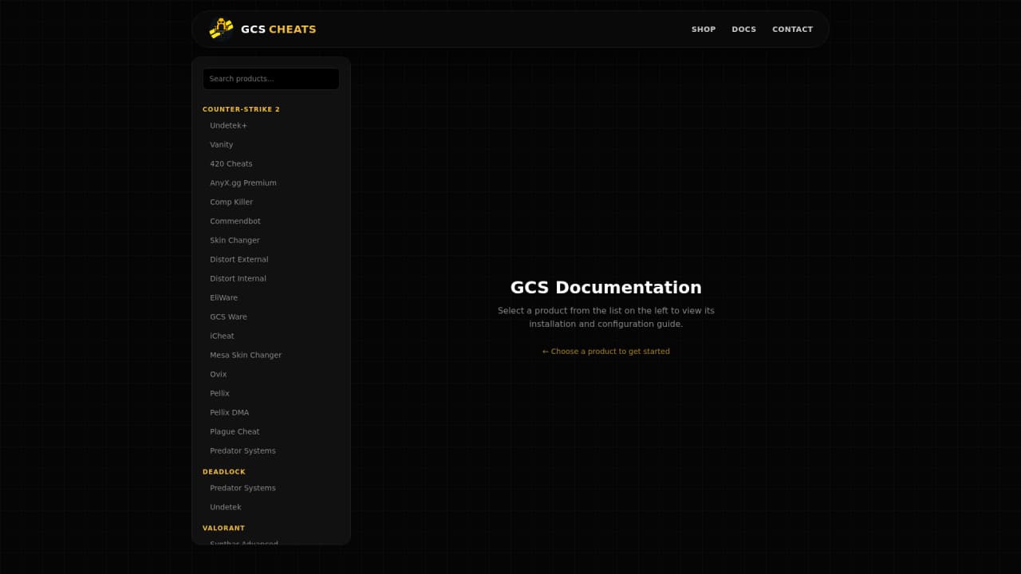This screenshot has height=574, width=1021.
Task: Open the iCheat guide
Action: 271,336
